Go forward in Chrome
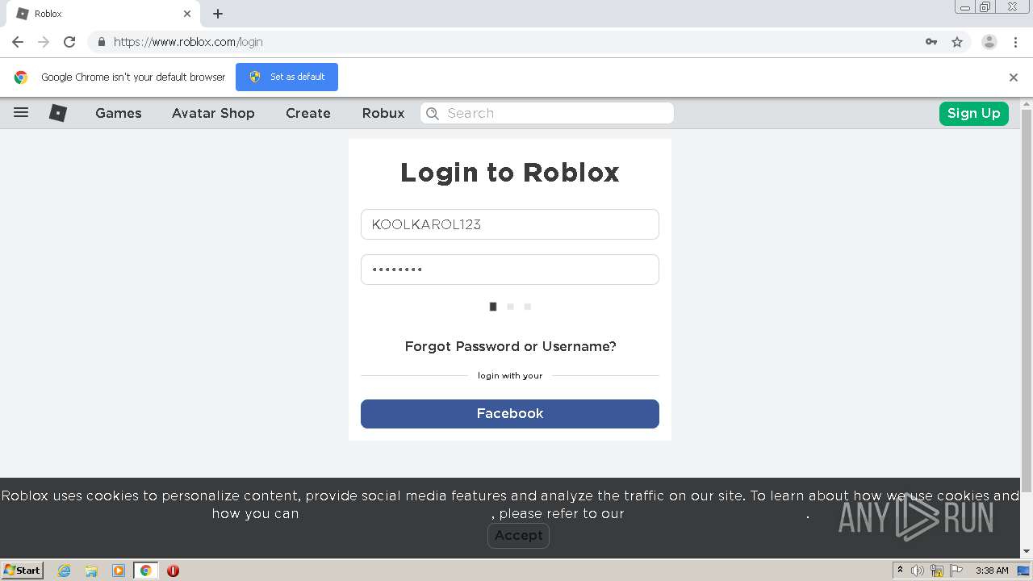This screenshot has height=581, width=1033. click(x=44, y=42)
